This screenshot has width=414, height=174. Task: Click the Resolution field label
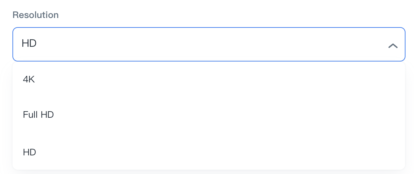click(35, 15)
